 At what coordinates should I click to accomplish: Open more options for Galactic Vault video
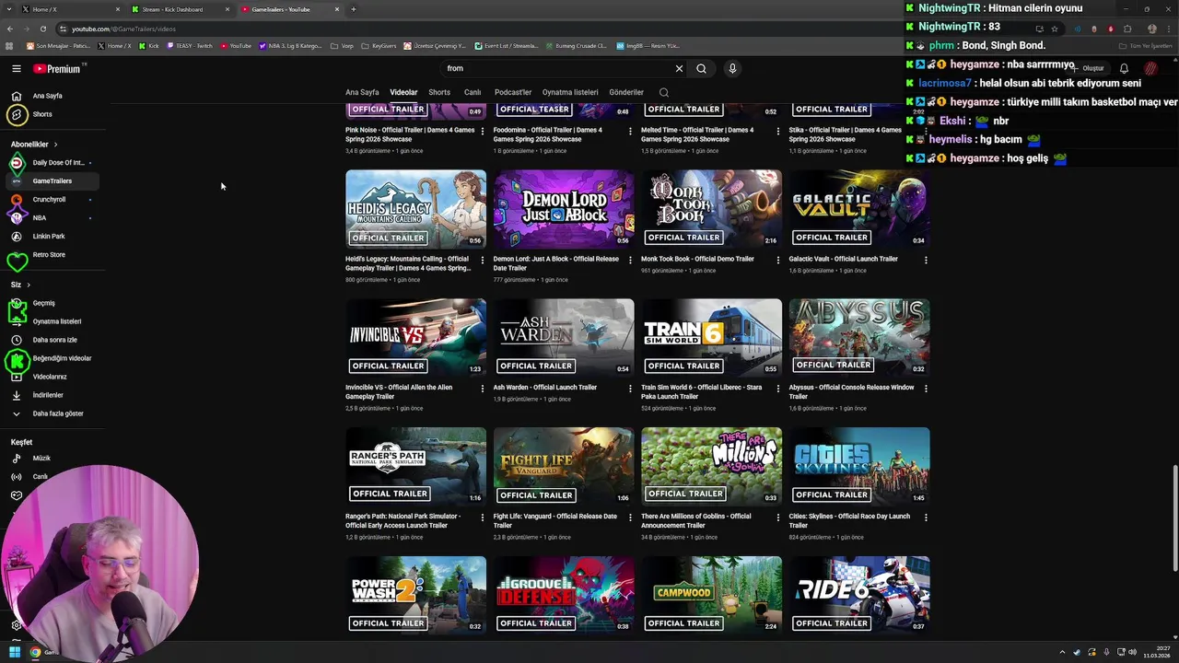point(926,260)
